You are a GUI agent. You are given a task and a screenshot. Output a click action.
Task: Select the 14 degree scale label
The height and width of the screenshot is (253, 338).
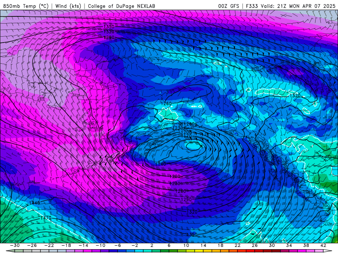[203, 245]
